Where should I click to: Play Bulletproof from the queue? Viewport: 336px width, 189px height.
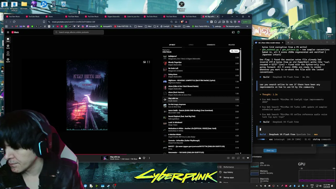pyautogui.click(x=201, y=57)
